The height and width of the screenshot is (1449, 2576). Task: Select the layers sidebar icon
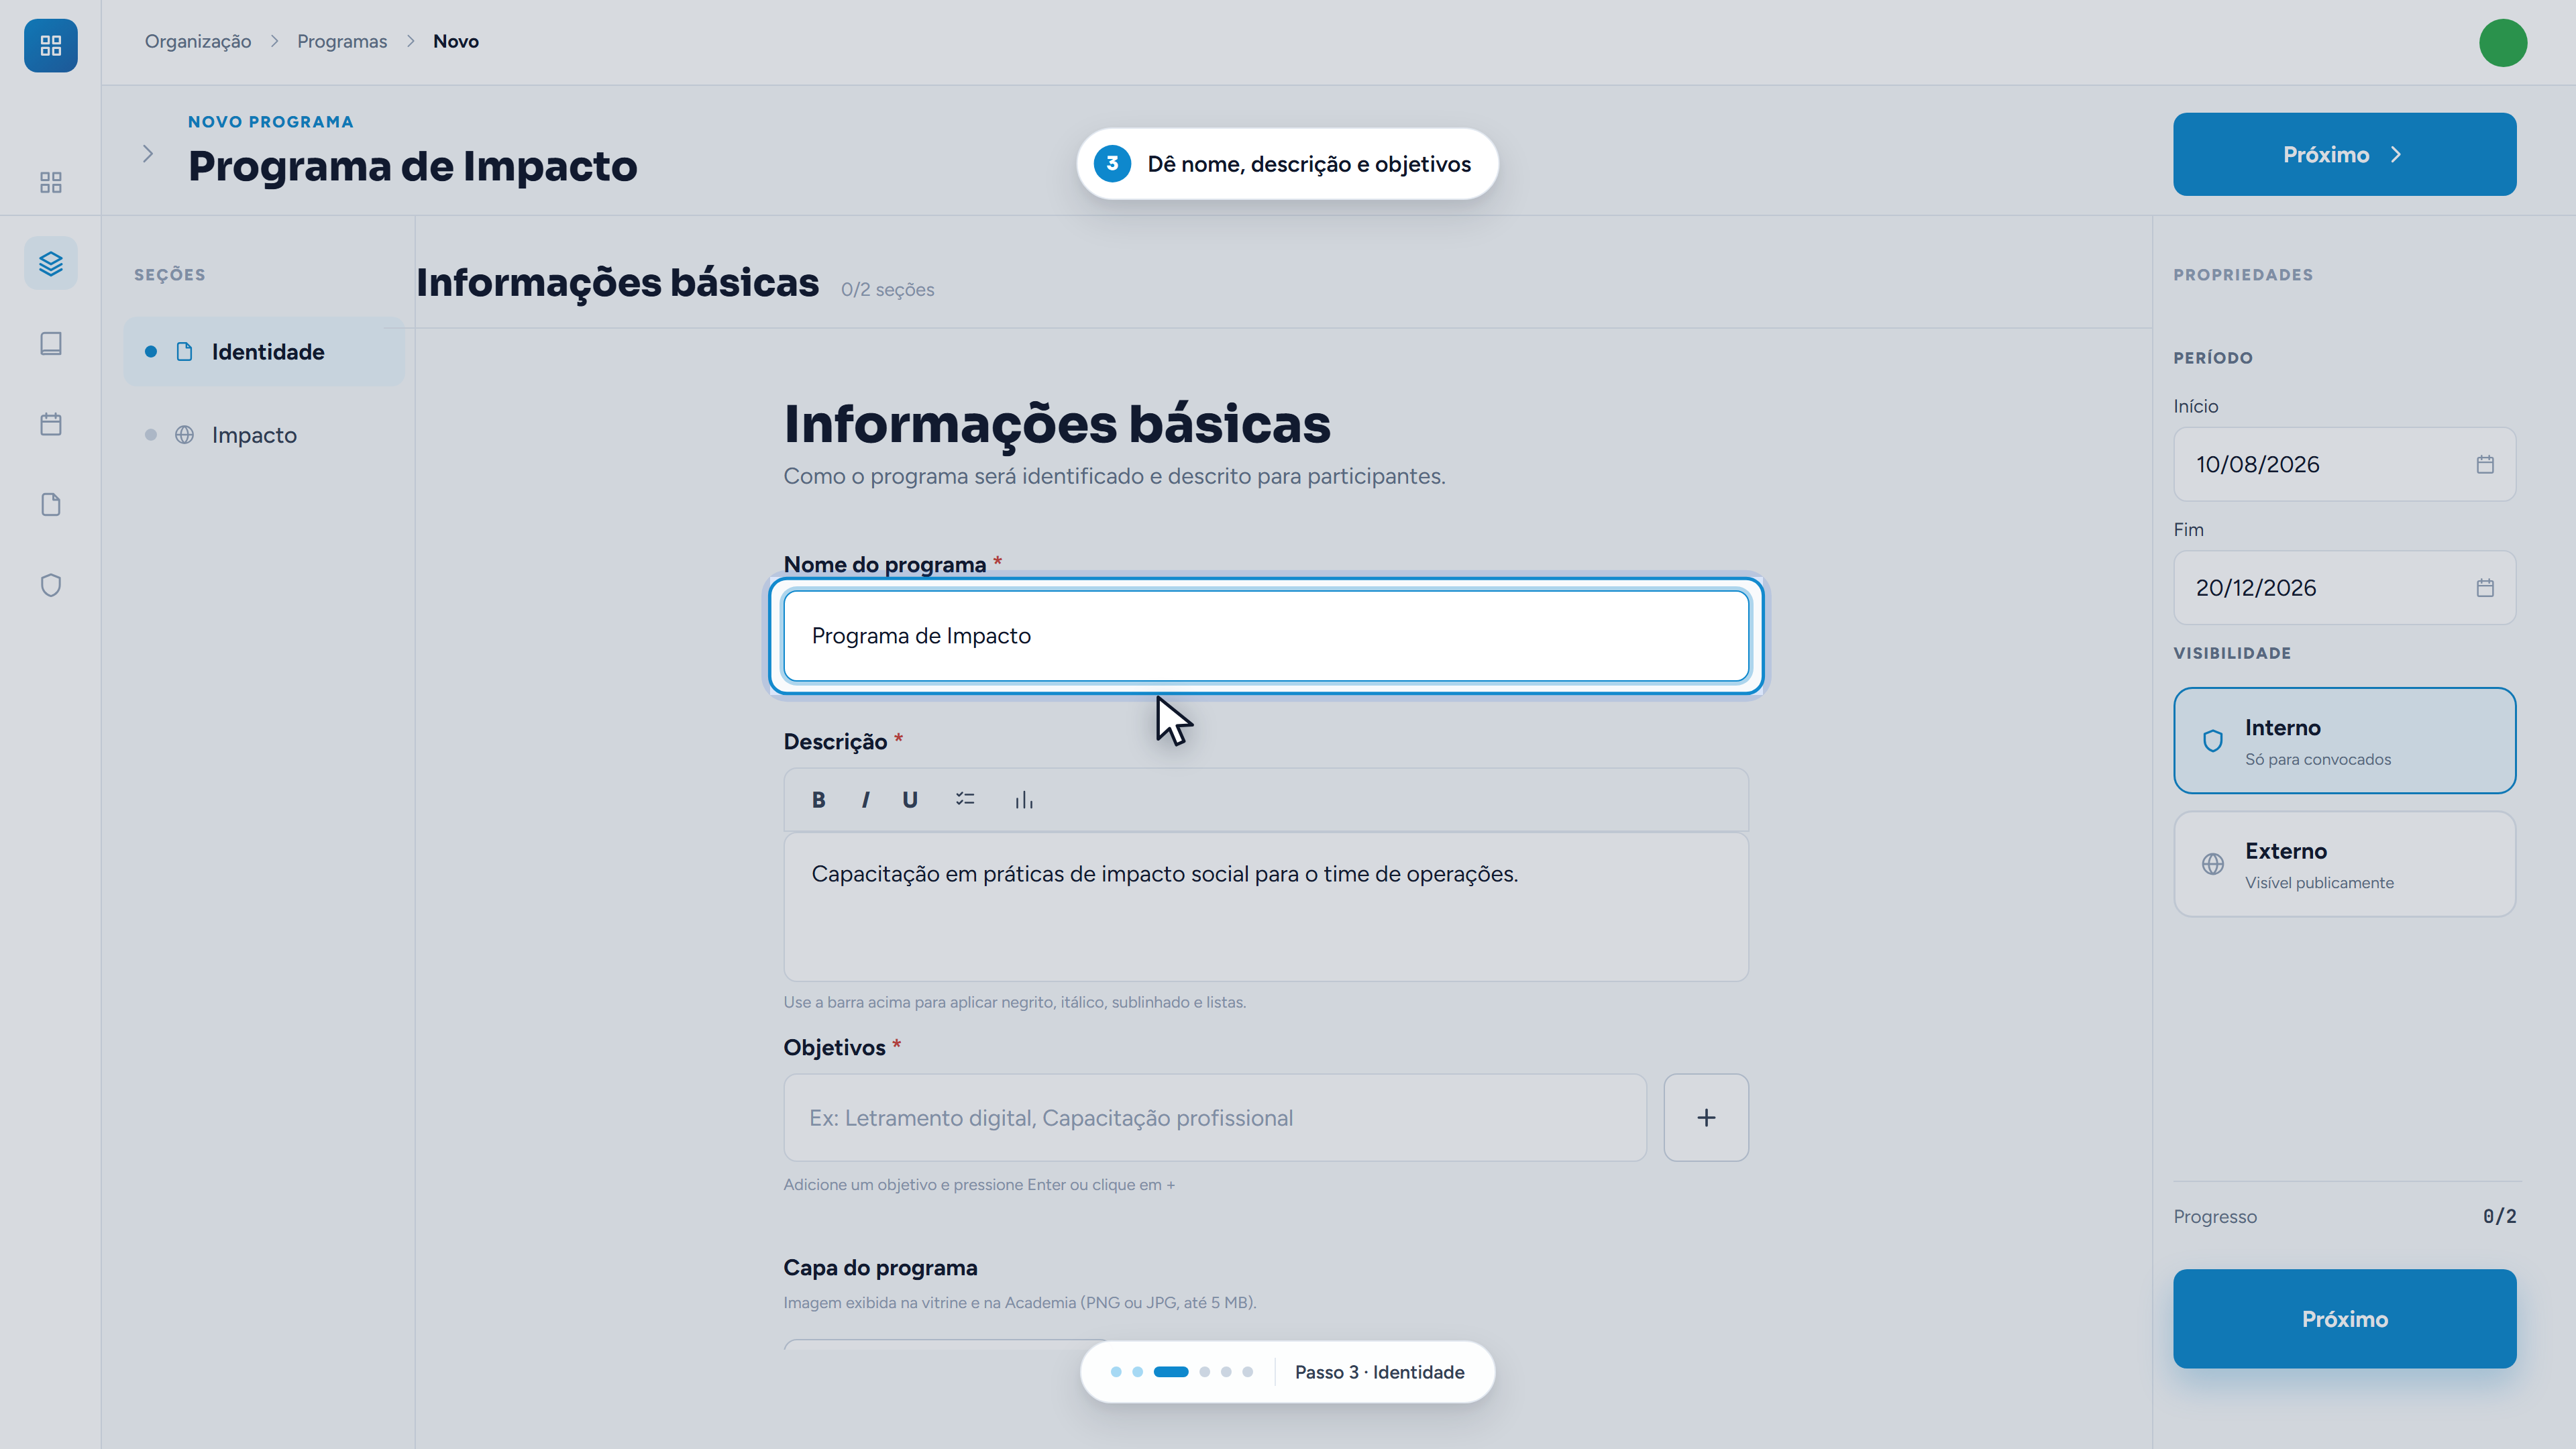[50, 263]
